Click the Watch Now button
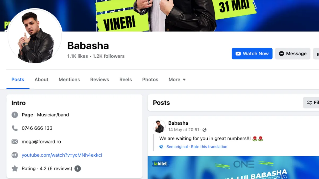 [252, 54]
